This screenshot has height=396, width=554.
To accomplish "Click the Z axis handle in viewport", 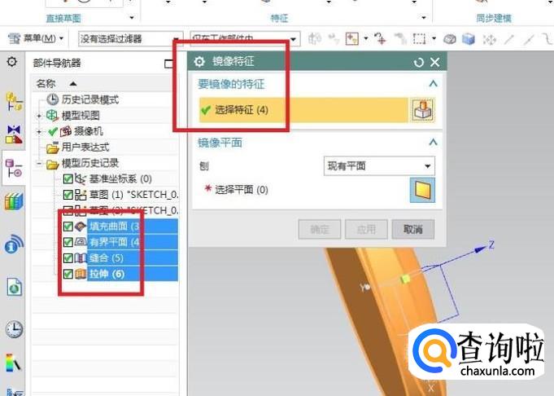I will point(481,249).
